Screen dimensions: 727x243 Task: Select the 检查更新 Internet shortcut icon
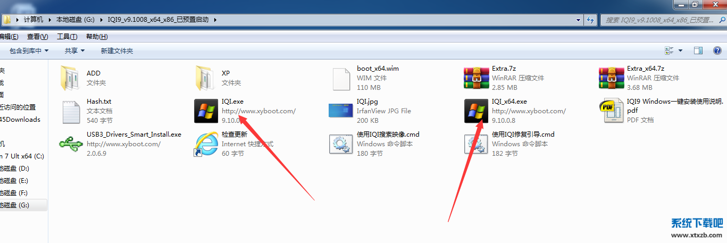[206, 144]
